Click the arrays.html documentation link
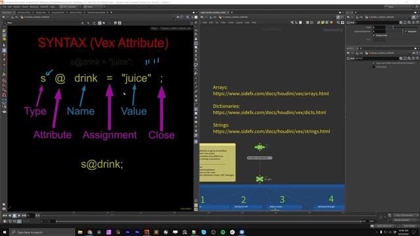This screenshot has width=420, height=236. click(271, 94)
